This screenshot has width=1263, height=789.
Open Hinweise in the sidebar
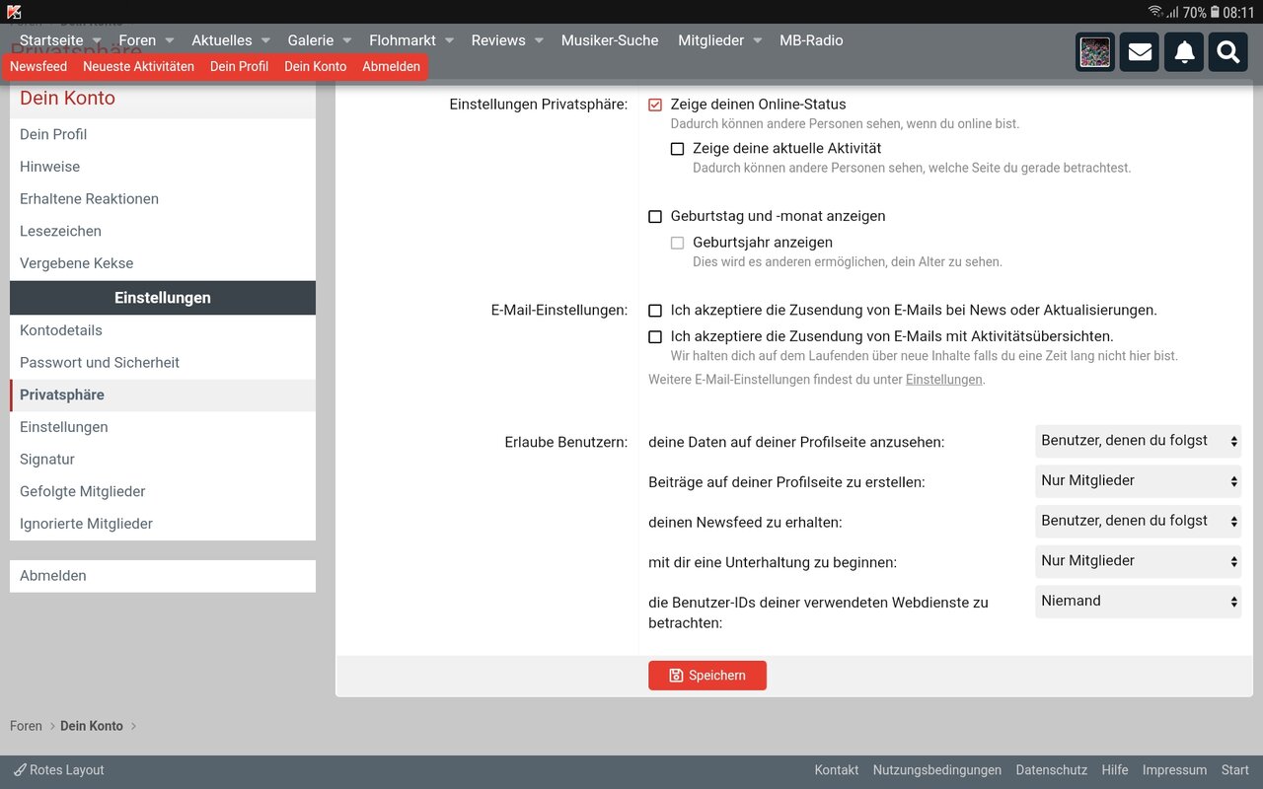(163, 167)
